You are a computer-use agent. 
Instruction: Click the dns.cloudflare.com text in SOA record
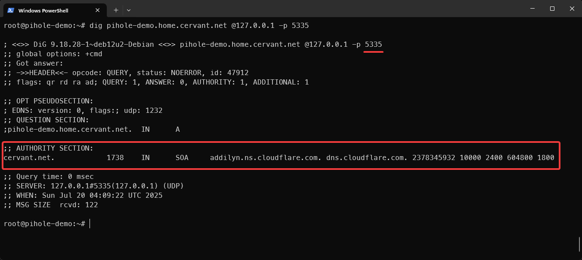click(367, 158)
